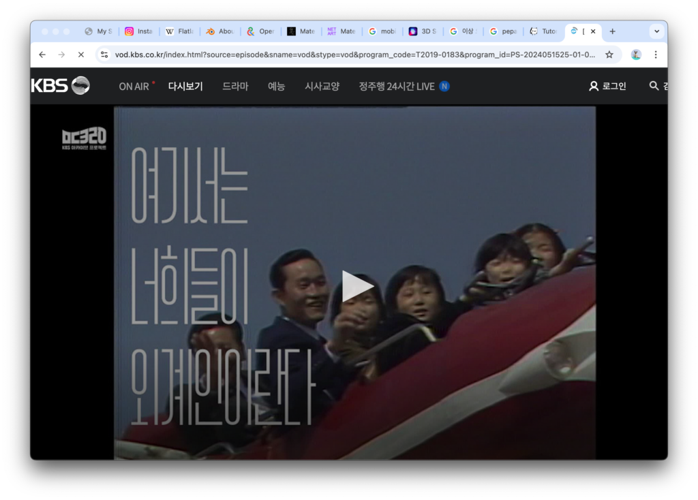Select the 다시보기 menu item
The image size is (698, 500).
[185, 87]
